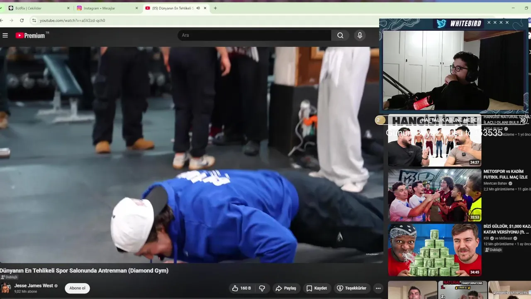This screenshot has width=531, height=299.
Task: Click the Mevtcan Bahav channel name
Action: point(496,184)
